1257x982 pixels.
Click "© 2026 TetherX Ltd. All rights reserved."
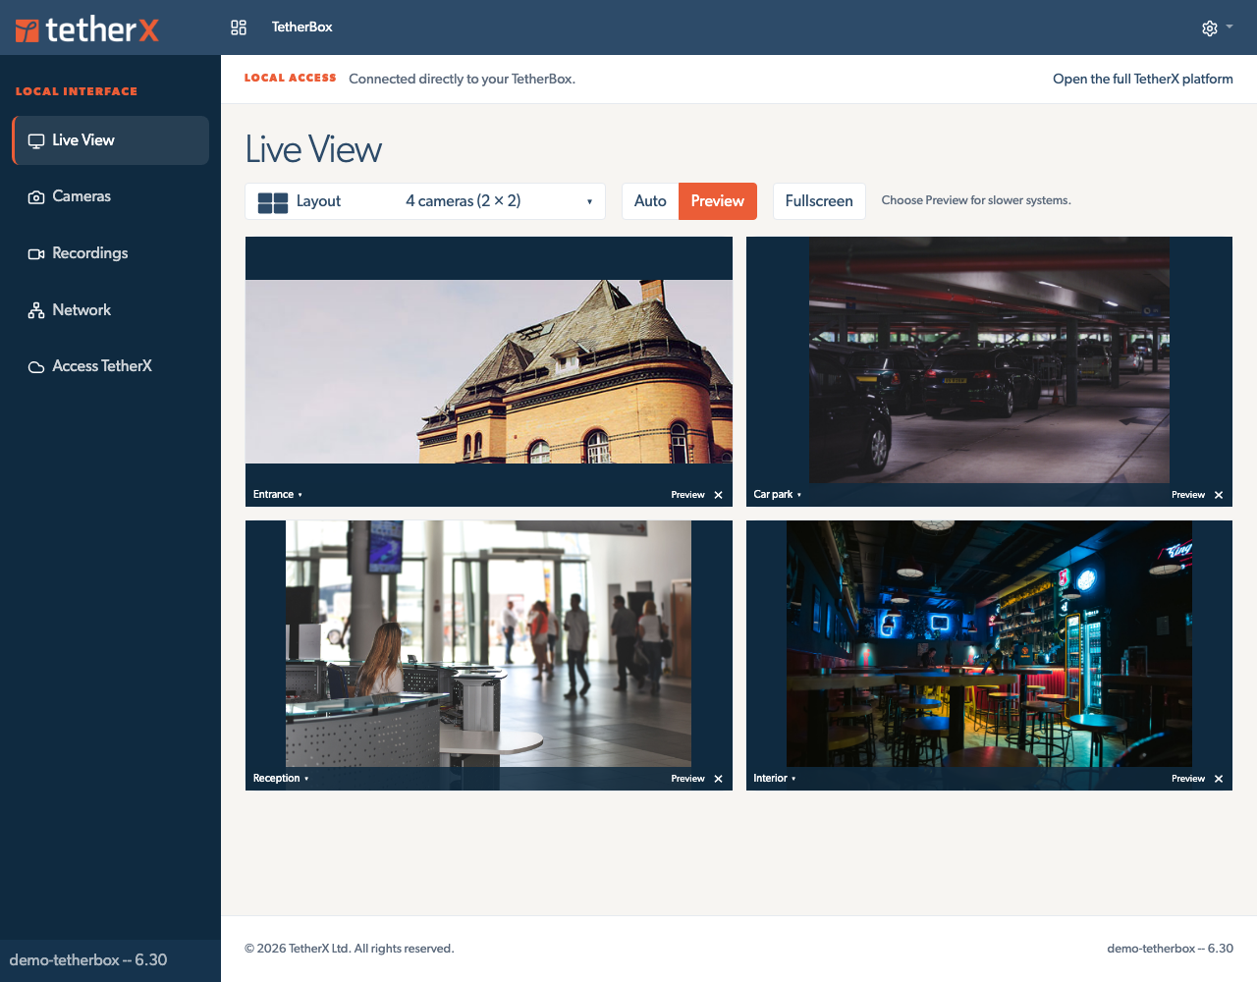[x=350, y=949]
